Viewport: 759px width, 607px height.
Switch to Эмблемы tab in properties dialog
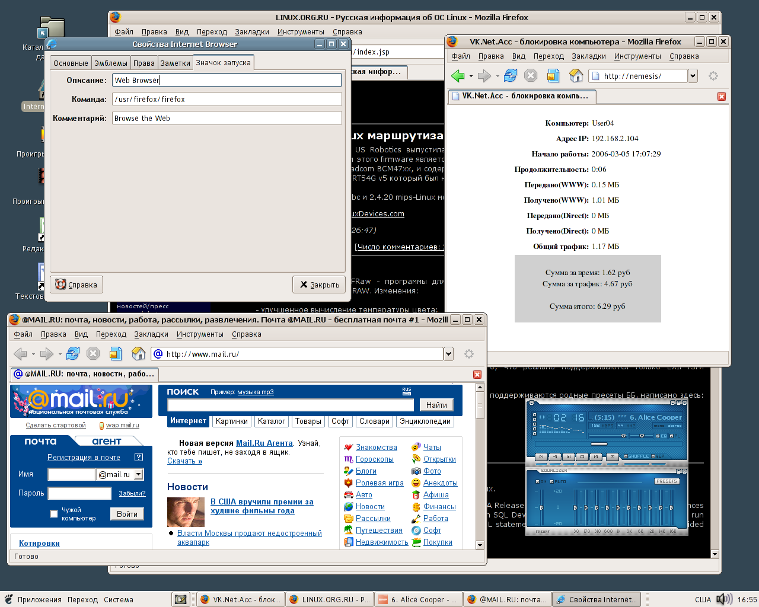click(x=111, y=63)
